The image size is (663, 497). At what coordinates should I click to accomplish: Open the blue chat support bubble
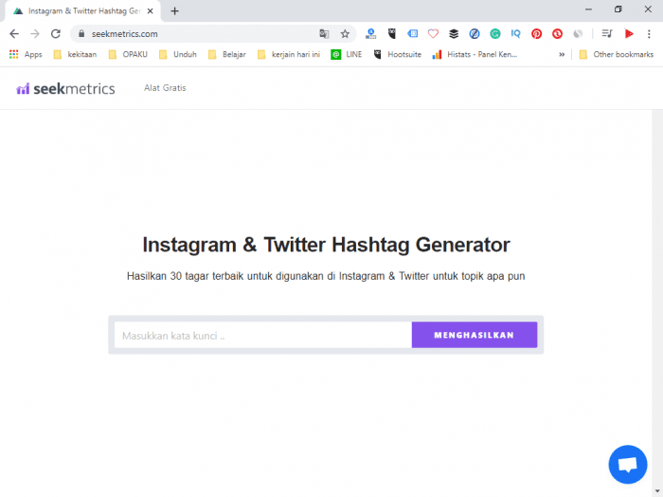(x=628, y=465)
